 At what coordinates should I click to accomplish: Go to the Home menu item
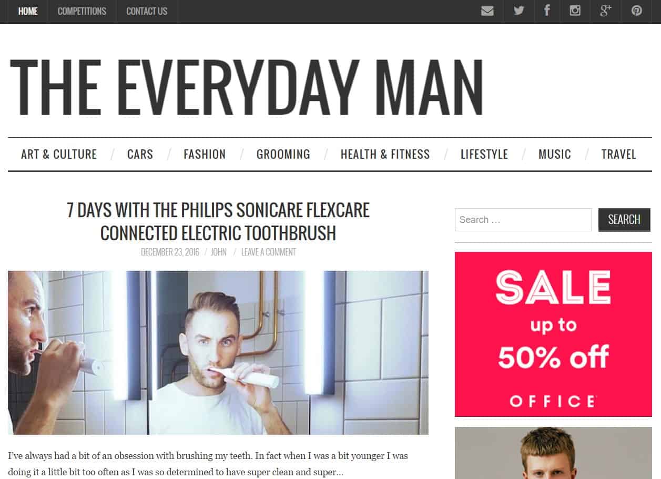coord(28,11)
